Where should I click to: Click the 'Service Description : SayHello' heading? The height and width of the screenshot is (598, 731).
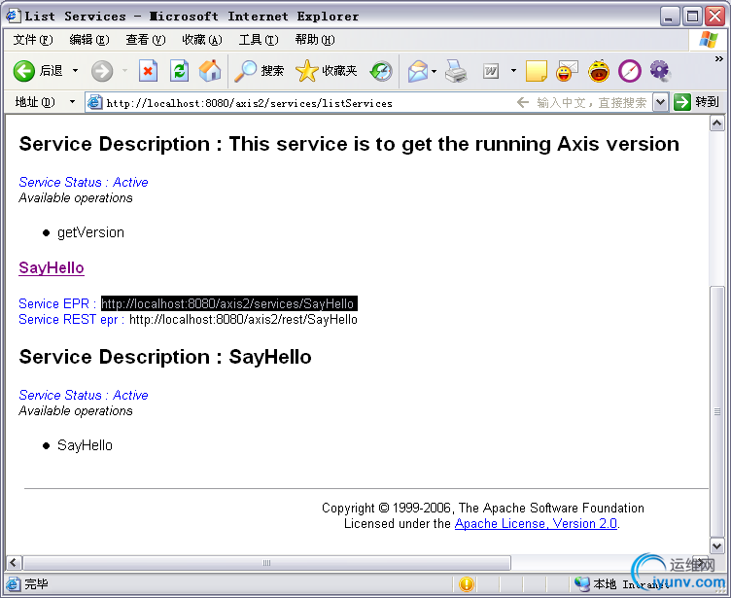165,357
